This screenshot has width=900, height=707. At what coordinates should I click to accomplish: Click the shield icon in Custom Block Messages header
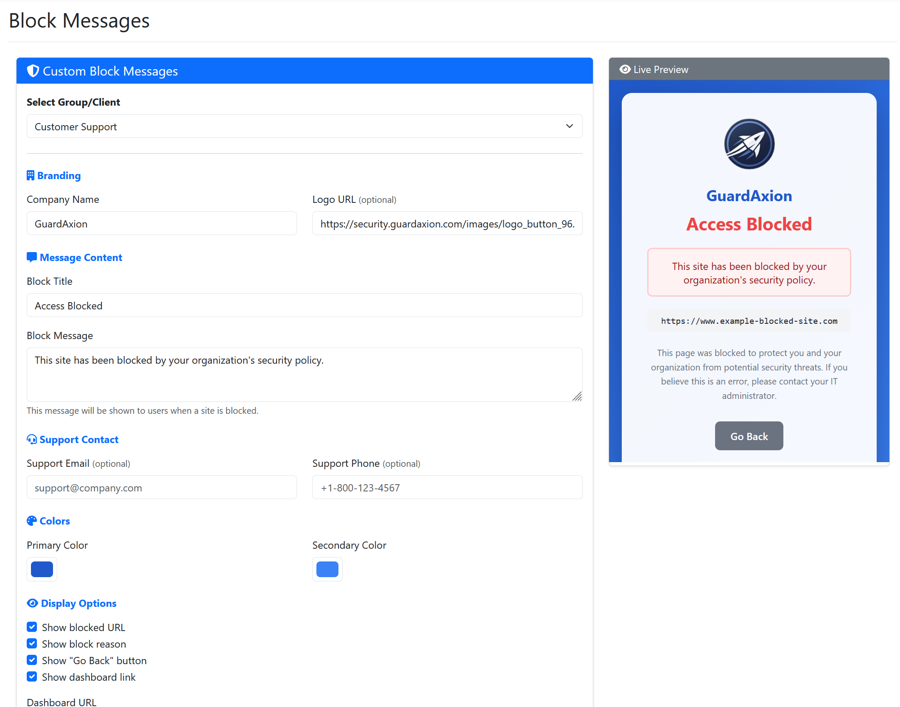[x=33, y=71]
